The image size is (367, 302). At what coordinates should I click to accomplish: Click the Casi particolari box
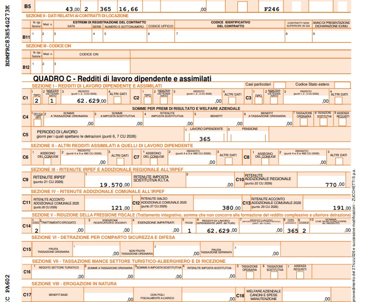pyautogui.click(x=280, y=85)
